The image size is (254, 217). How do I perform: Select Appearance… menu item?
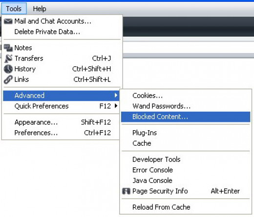coord(62,122)
